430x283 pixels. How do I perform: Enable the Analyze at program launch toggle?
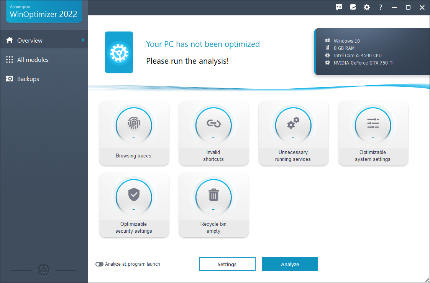[99, 264]
